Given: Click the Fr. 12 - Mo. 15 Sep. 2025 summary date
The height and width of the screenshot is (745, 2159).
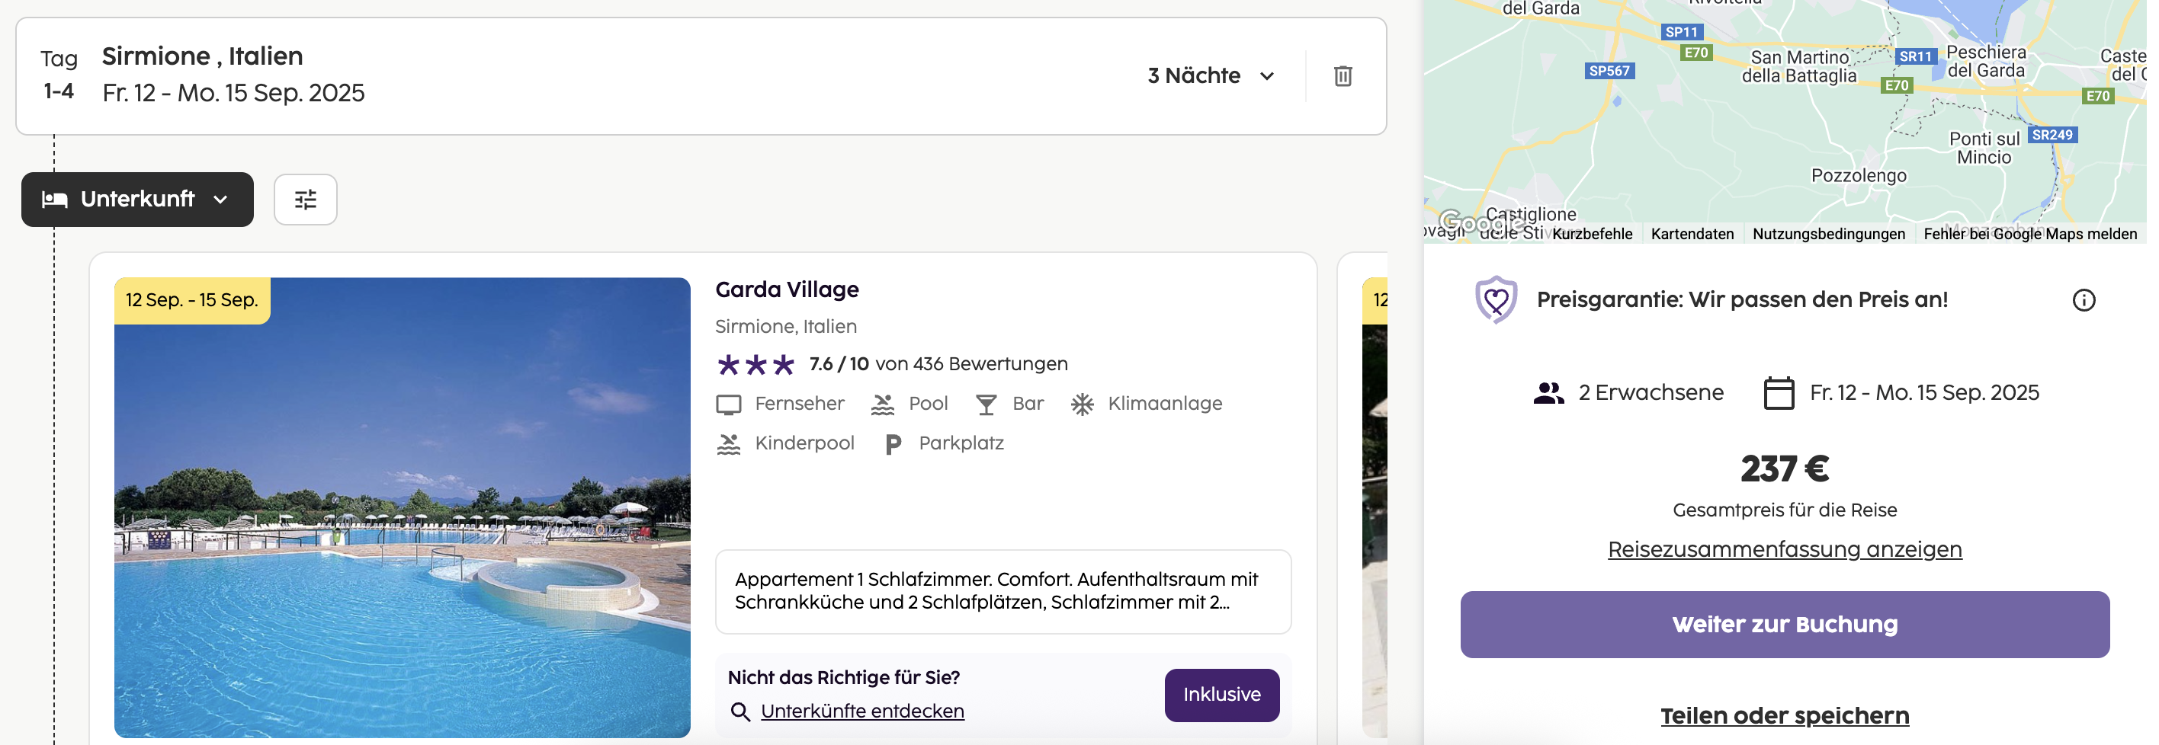Looking at the screenshot, I should click(x=1924, y=392).
